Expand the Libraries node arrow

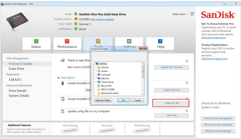pos(96,67)
